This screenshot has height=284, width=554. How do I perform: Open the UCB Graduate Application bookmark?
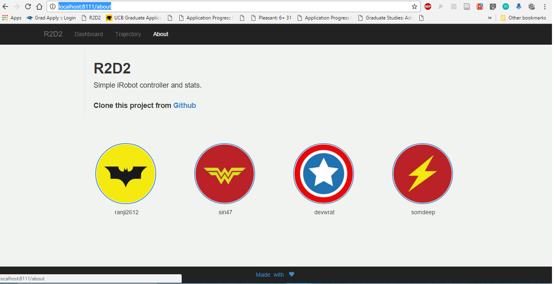click(134, 18)
